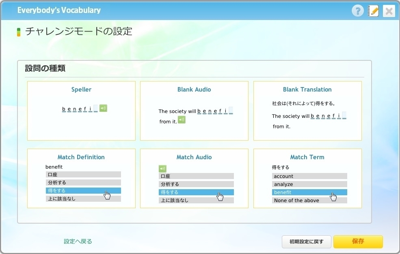The height and width of the screenshot is (254, 400).
Task: Select 'analyze' in Match Term card
Action: pos(309,184)
